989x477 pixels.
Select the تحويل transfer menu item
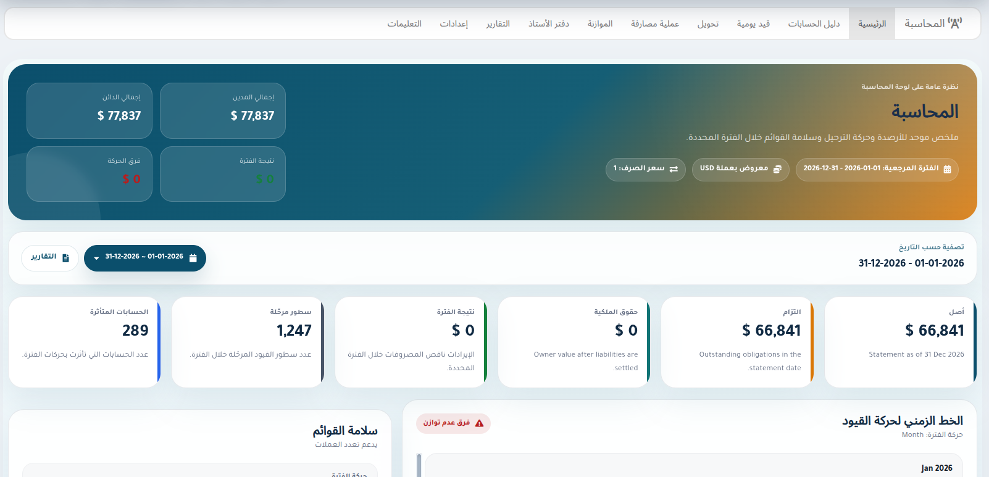(x=707, y=24)
